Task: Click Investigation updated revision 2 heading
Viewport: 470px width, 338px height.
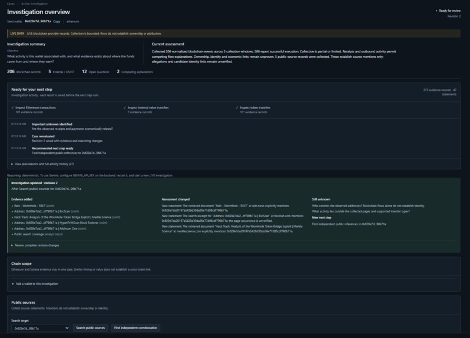Action: point(35,183)
